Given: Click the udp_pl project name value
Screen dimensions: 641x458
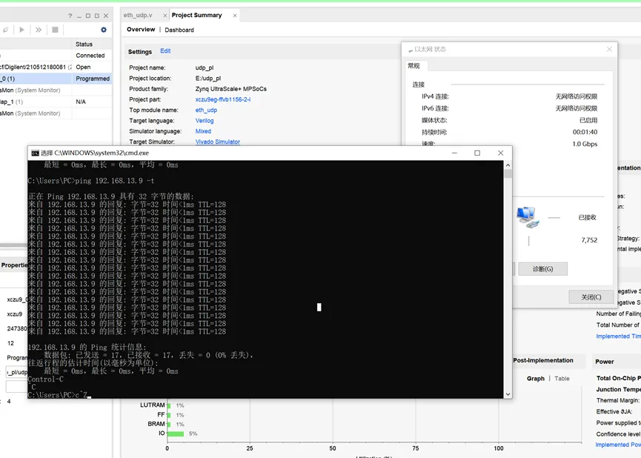Looking at the screenshot, I should (x=205, y=67).
